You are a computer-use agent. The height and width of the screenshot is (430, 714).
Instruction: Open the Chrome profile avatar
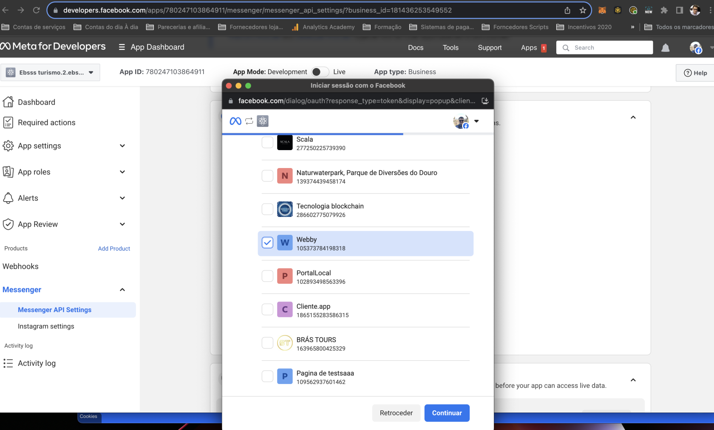[x=695, y=10]
